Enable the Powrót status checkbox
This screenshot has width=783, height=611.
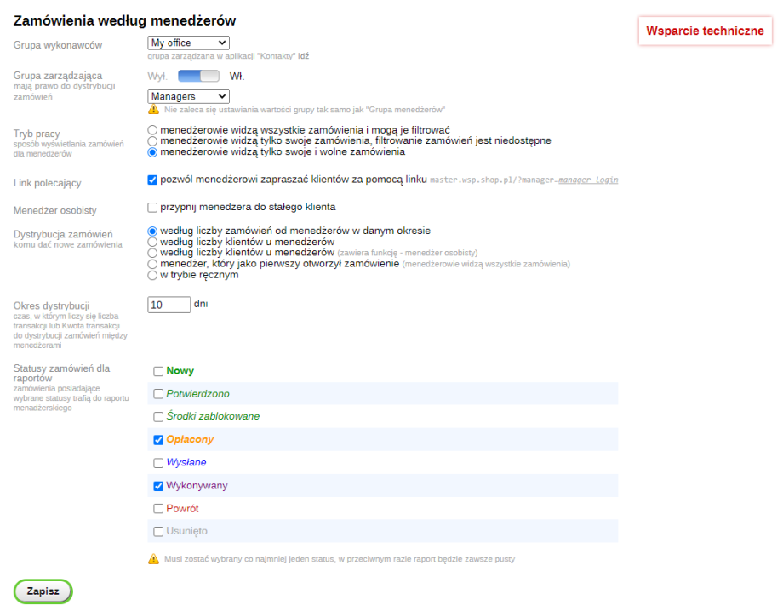point(158,509)
